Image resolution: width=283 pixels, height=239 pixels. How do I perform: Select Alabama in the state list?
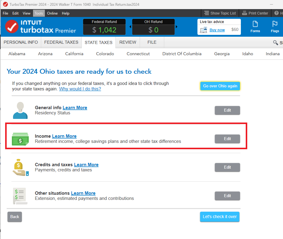point(17,54)
